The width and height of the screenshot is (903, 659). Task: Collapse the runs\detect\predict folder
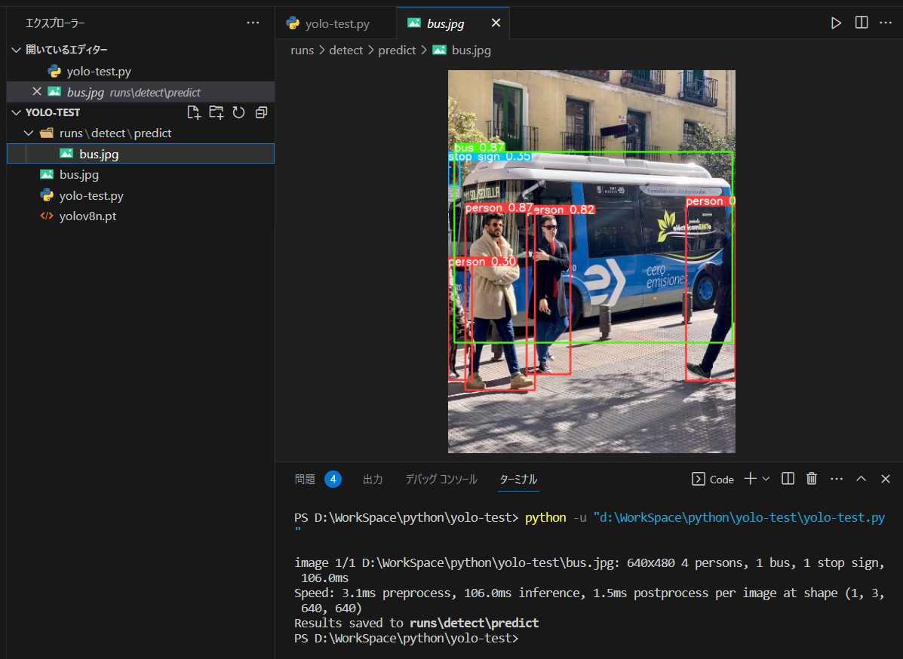coord(29,133)
